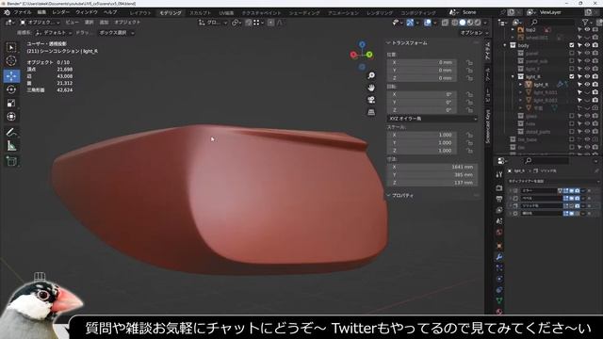This screenshot has height=339, width=603.
Task: Open the Help menu
Action: click(109, 12)
